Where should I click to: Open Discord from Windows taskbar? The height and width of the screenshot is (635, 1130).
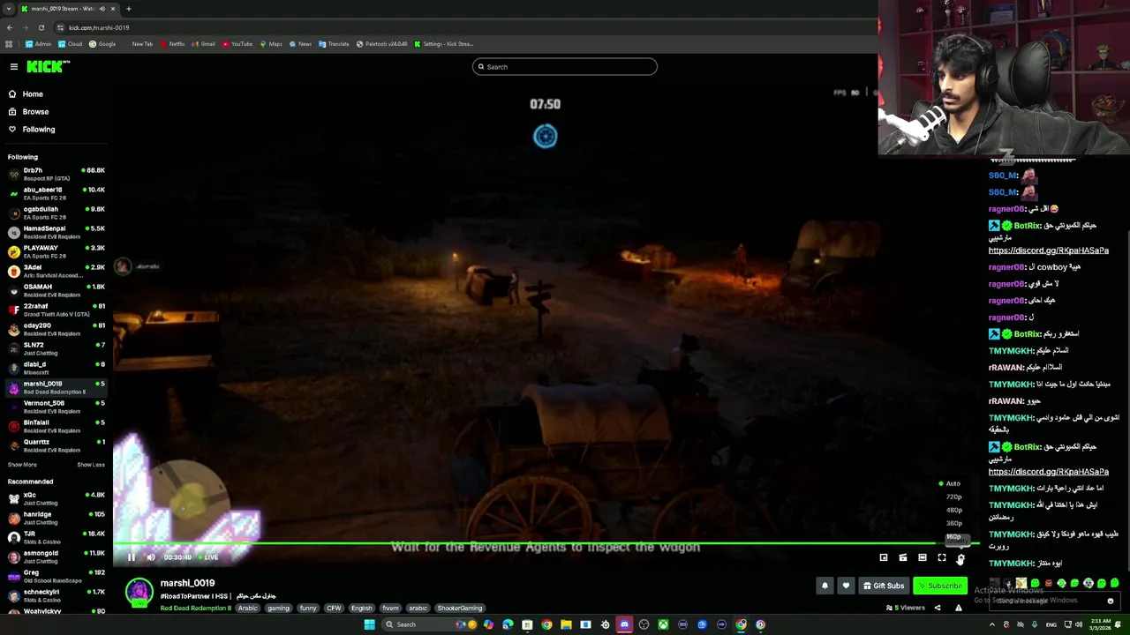point(624,624)
